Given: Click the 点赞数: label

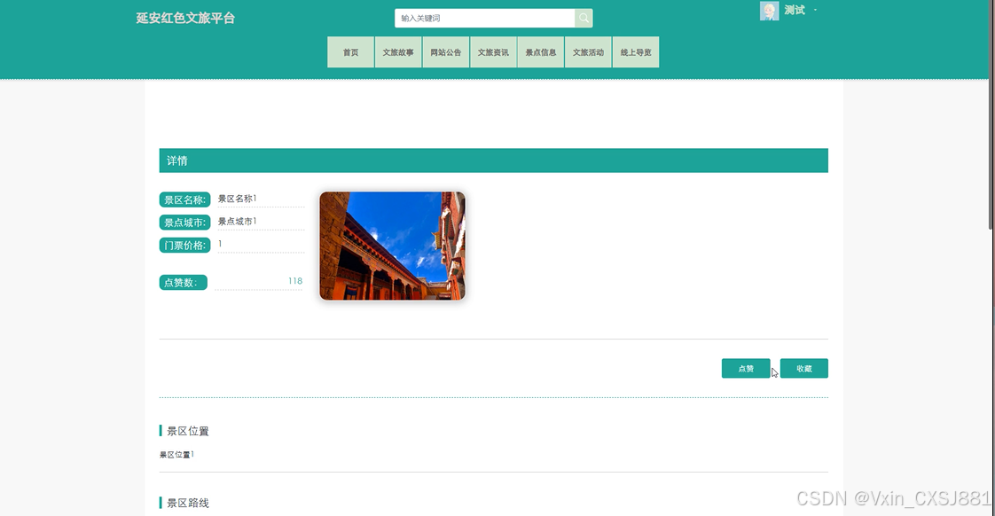Looking at the screenshot, I should [x=183, y=283].
